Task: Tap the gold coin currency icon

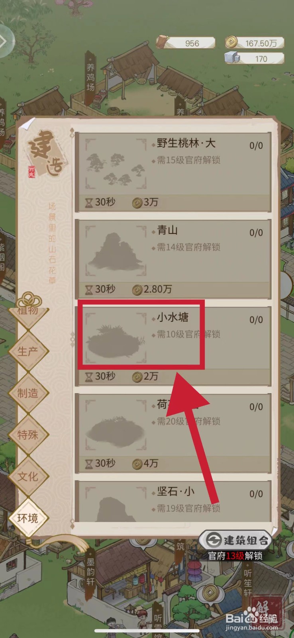Action: tap(231, 42)
